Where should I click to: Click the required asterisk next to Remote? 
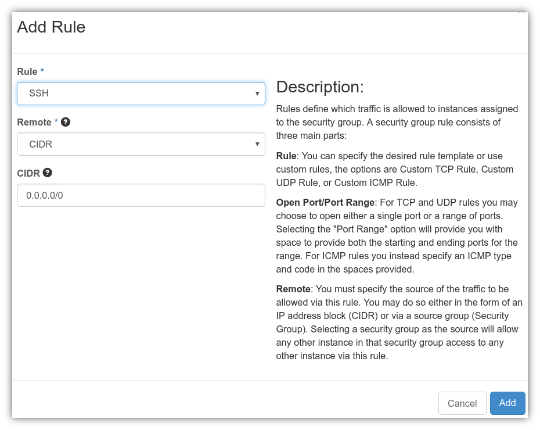point(56,122)
